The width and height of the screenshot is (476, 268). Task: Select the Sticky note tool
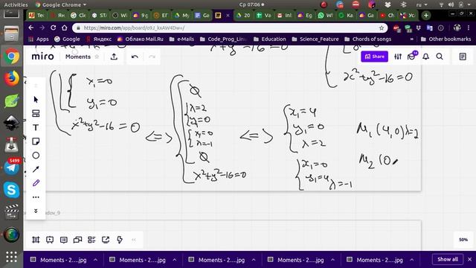click(36, 141)
